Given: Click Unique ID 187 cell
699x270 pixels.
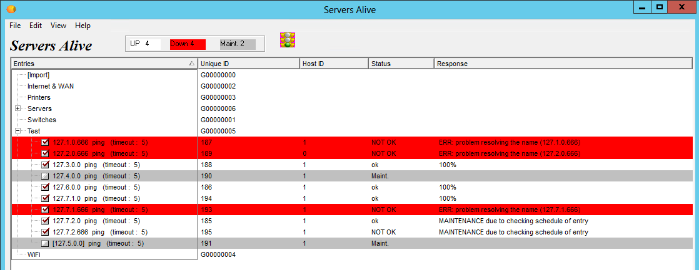Looking at the screenshot, I should [206, 142].
